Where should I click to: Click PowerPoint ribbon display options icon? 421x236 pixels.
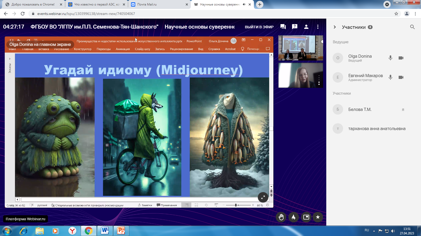[244, 40]
